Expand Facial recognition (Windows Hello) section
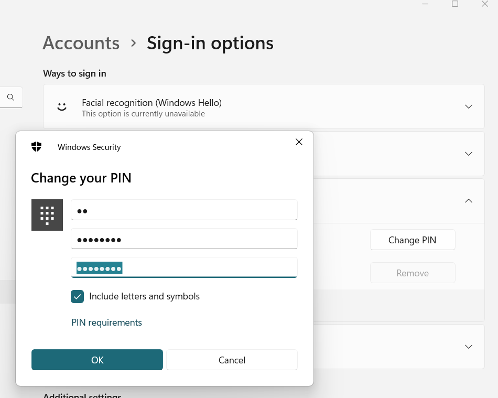 [x=469, y=106]
